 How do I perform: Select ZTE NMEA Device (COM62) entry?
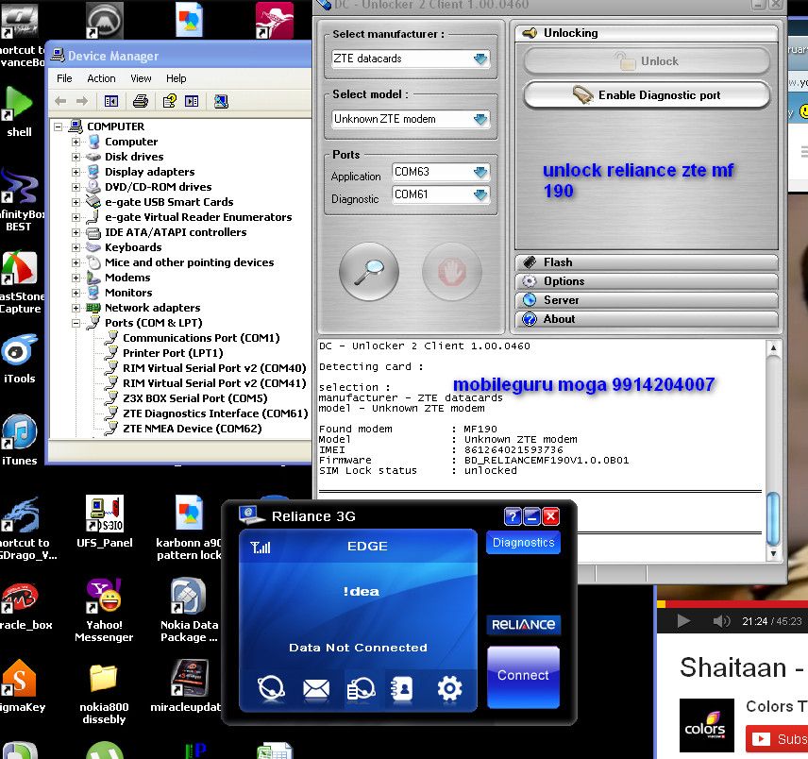192,429
